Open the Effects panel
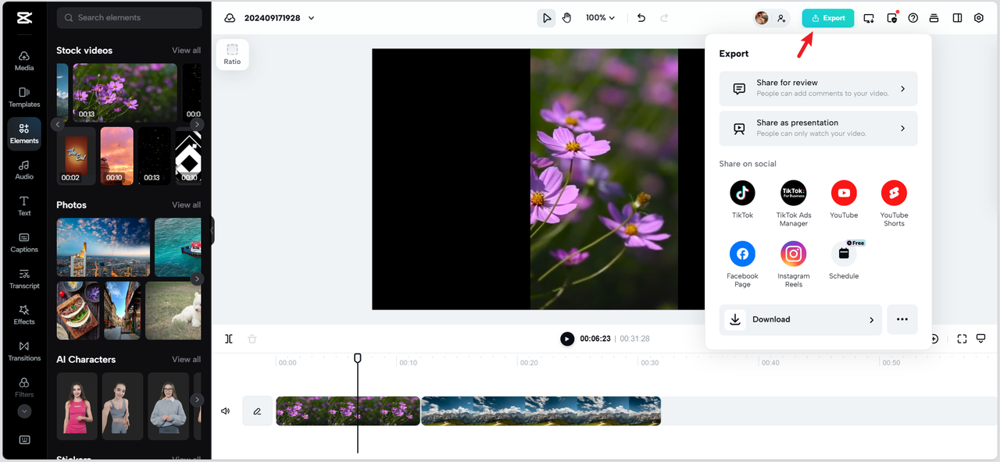This screenshot has width=1000, height=462. pyautogui.click(x=24, y=315)
